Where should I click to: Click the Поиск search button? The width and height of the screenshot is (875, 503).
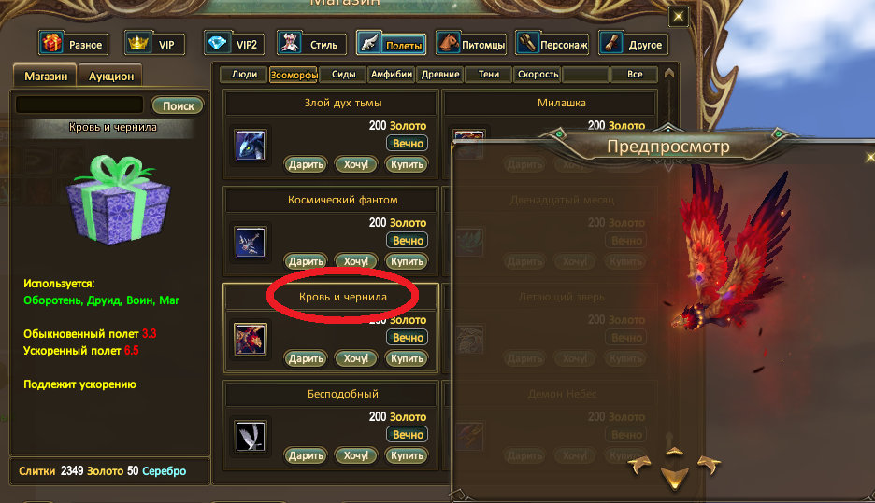click(178, 105)
